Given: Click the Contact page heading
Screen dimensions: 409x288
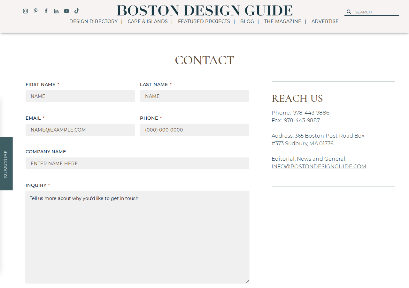Looking at the screenshot, I should coord(204,60).
